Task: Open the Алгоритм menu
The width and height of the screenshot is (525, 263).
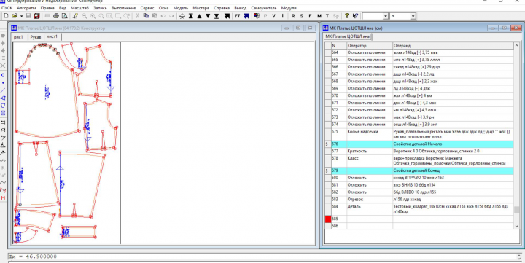Action: 26,8
